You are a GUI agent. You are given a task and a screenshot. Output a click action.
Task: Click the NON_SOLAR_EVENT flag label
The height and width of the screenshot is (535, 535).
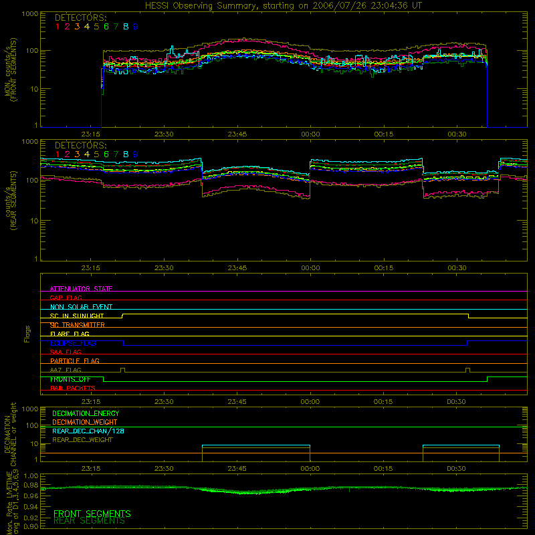pyautogui.click(x=81, y=307)
